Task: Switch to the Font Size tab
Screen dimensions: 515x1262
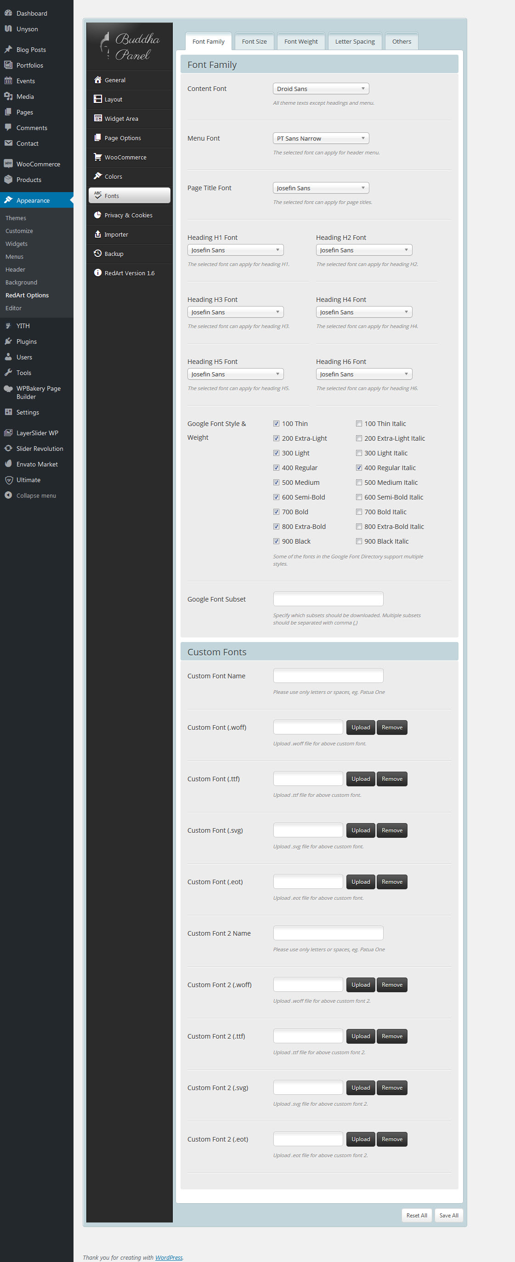Action: pyautogui.click(x=254, y=42)
